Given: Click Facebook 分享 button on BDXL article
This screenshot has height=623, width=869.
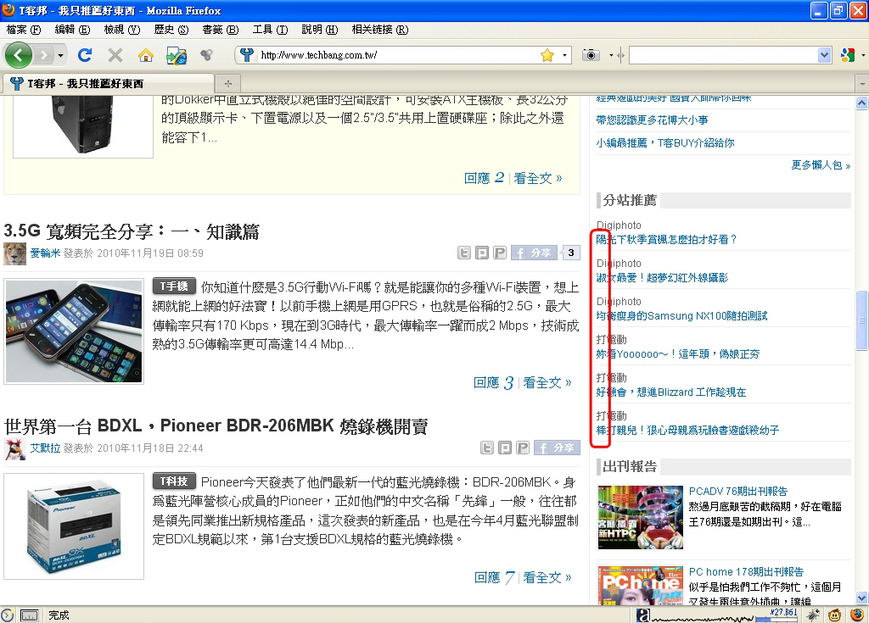Looking at the screenshot, I should pyautogui.click(x=557, y=448).
